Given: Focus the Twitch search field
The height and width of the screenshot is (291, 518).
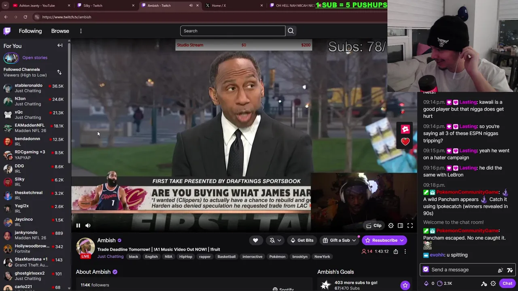Looking at the screenshot, I should 233,31.
